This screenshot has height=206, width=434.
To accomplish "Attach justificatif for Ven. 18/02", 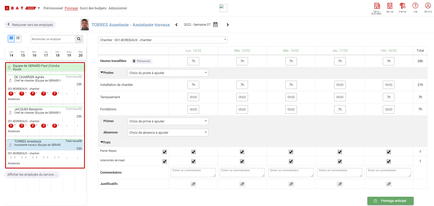I will (x=389, y=184).
